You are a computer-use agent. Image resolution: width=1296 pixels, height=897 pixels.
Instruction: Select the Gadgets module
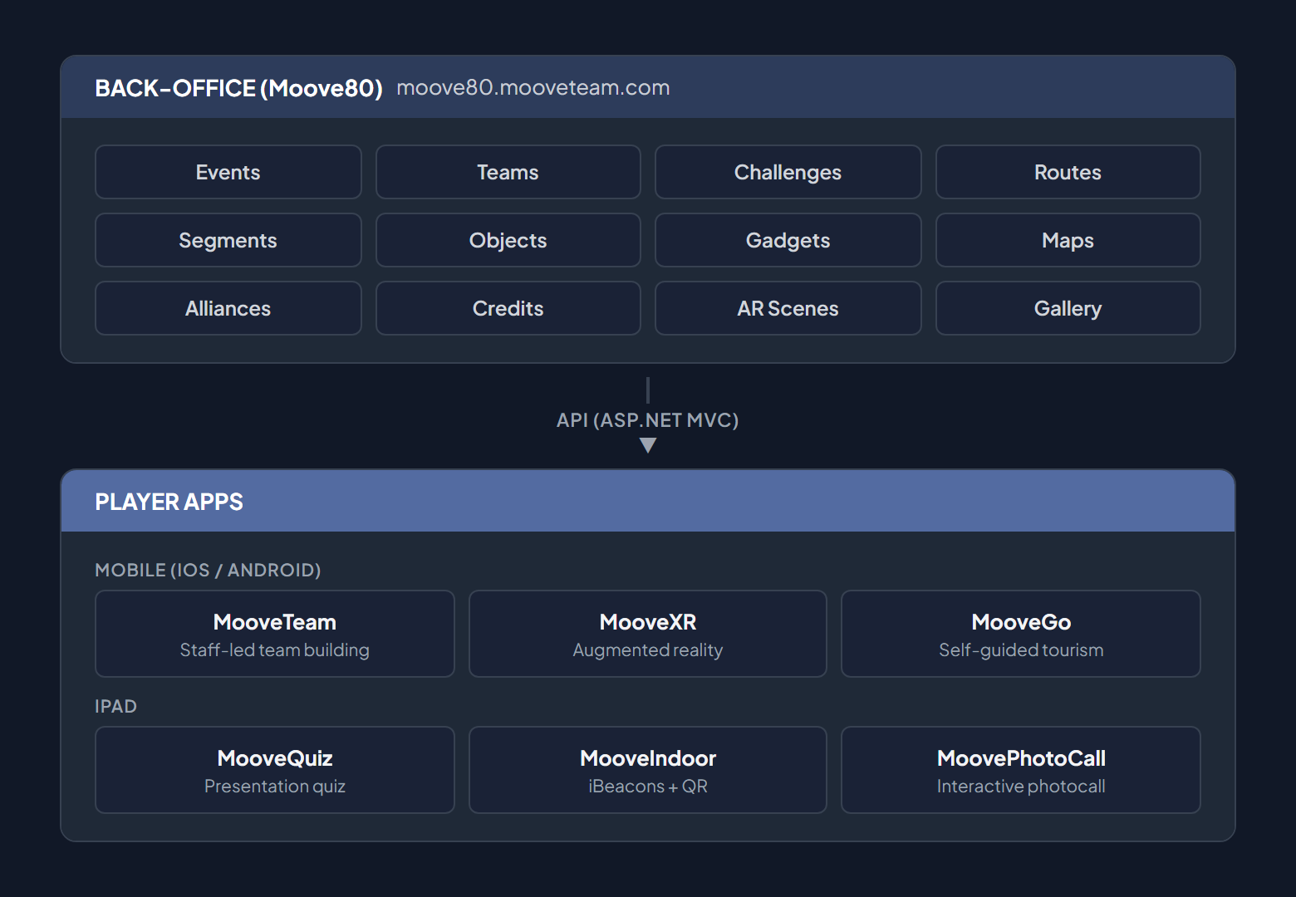[x=788, y=240]
